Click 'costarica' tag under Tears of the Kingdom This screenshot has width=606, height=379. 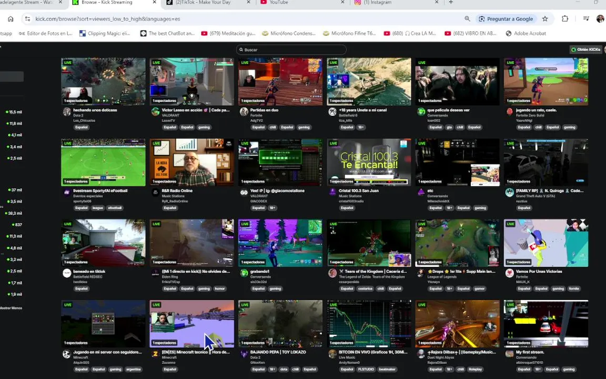[x=365, y=288]
